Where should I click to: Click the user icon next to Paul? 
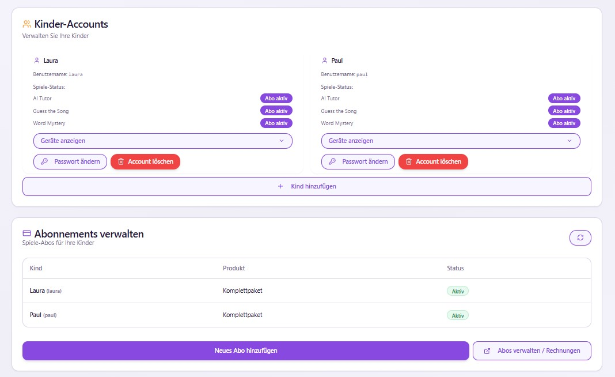(x=324, y=60)
